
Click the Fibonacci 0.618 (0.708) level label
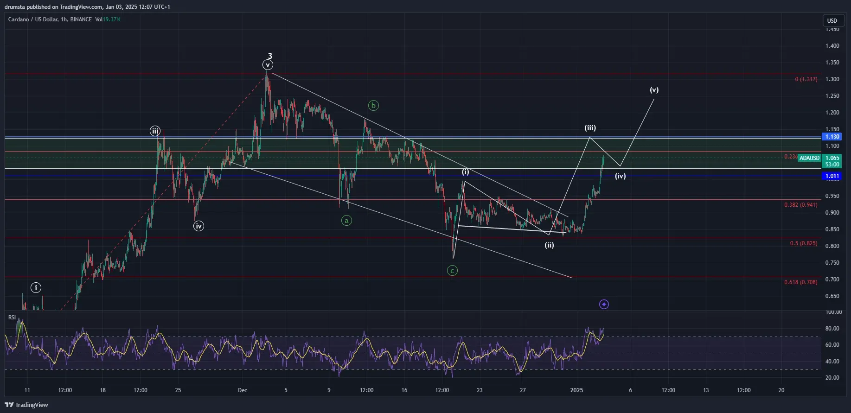[x=801, y=282]
